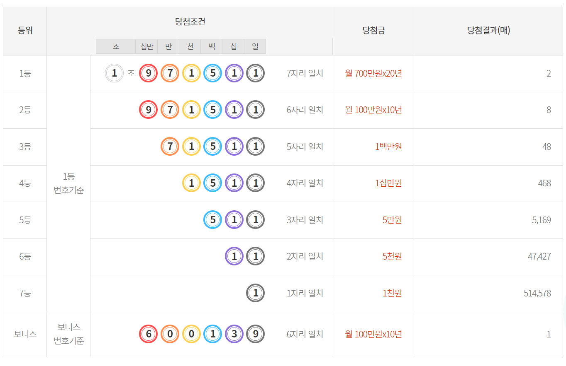This screenshot has width=566, height=366.
Task: Select the 1등 rank cell
Action: 25,74
